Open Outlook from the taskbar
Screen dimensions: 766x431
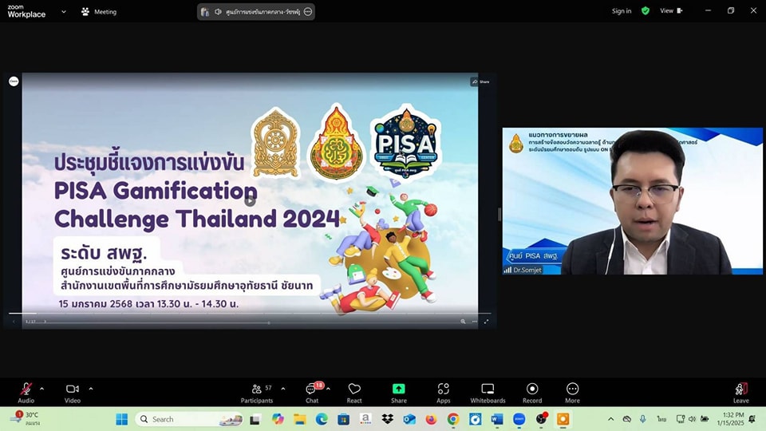pyautogui.click(x=409, y=419)
